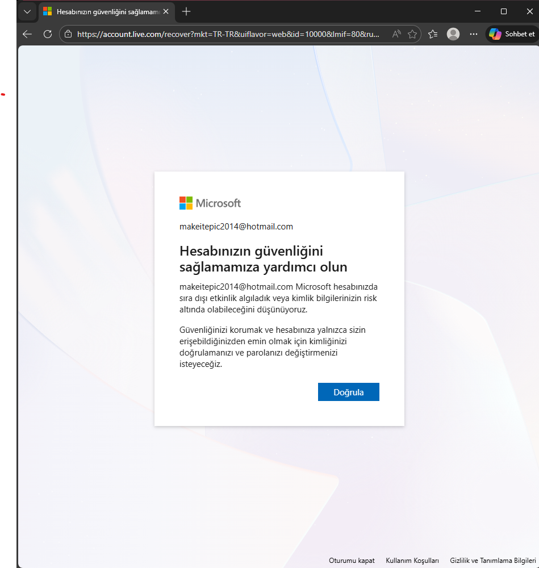
Task: Open Gizlilik ve Tanımlama Bilgileri link
Action: [493, 561]
